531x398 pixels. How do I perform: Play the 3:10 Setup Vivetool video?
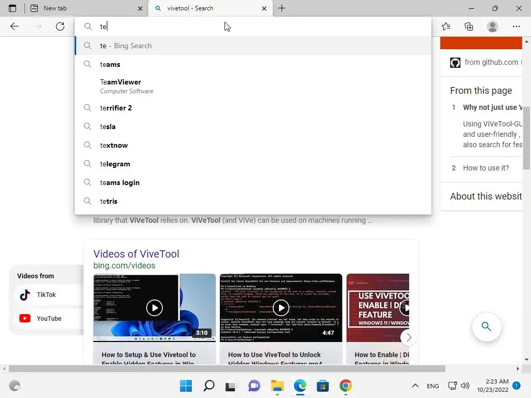155,308
